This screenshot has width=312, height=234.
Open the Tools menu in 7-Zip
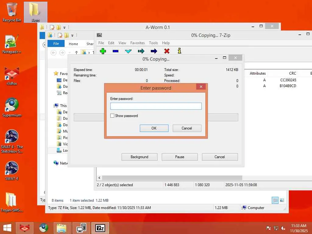pos(154,43)
